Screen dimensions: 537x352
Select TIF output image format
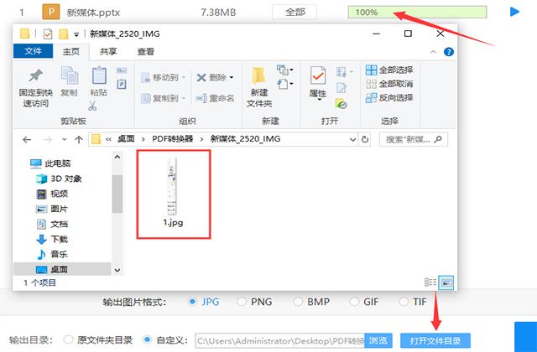point(404,302)
